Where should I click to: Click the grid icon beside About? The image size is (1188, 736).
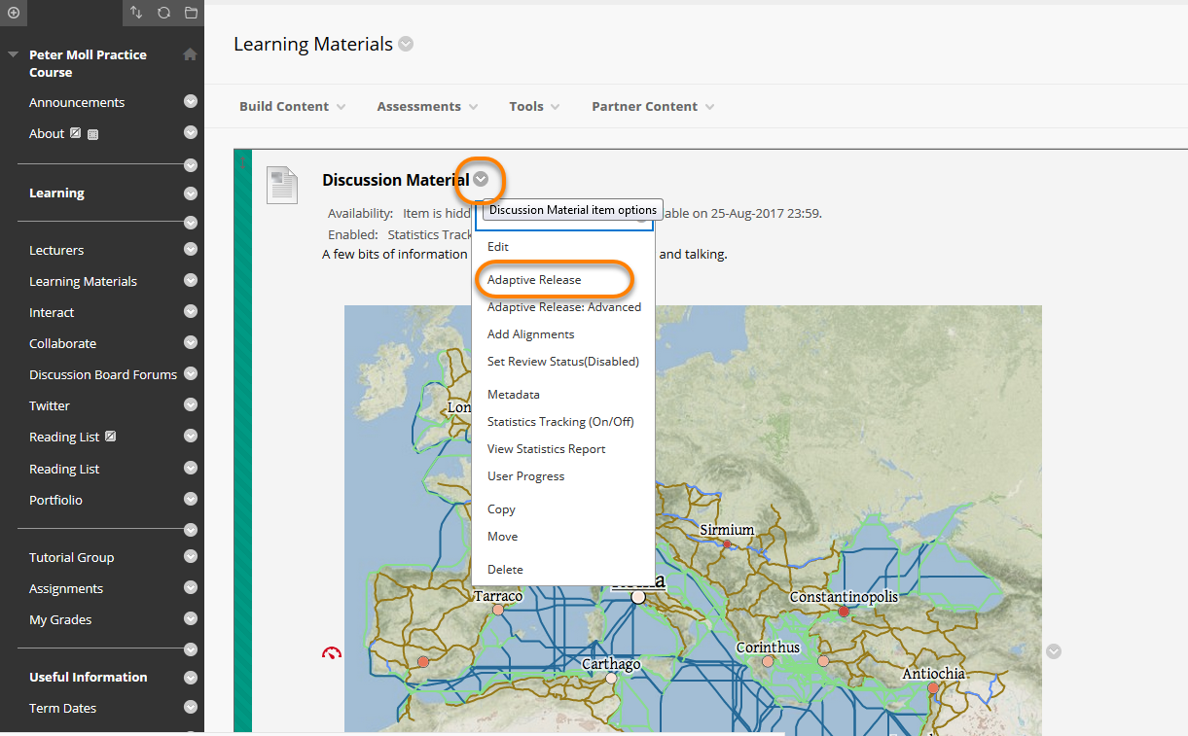pyautogui.click(x=92, y=134)
